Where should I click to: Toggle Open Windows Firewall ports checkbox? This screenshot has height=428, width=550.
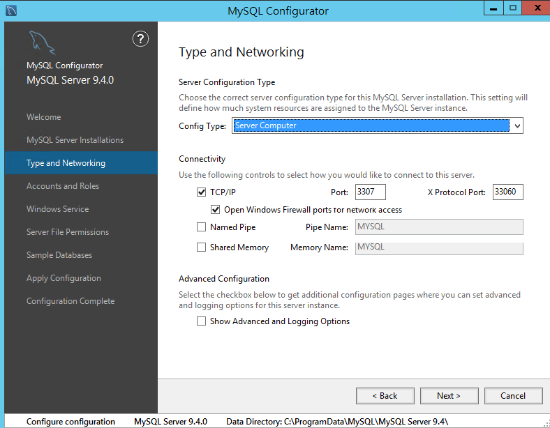[216, 209]
